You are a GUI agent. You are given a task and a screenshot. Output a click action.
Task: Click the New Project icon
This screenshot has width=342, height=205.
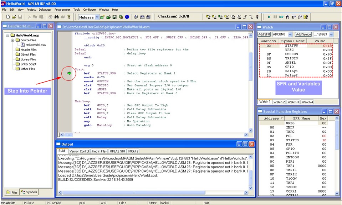click(x=102, y=17)
